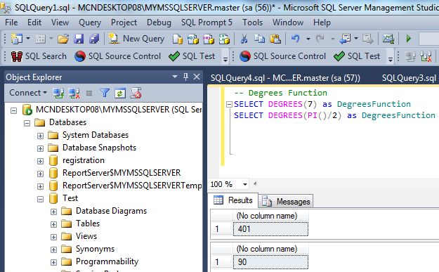Click the New Project toolbar icon

(x=17, y=39)
